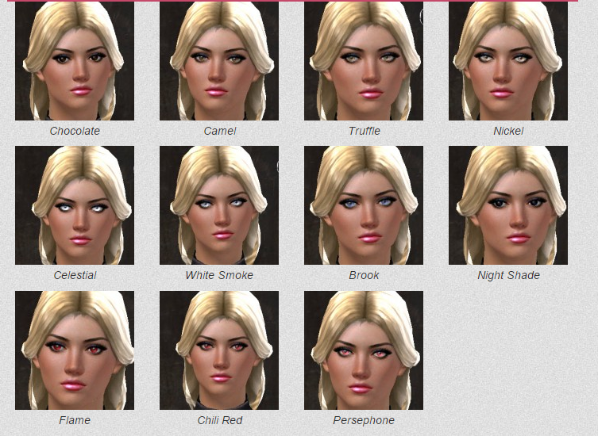
Task: Open the Celestial eye color portrait
Action: click(x=75, y=205)
